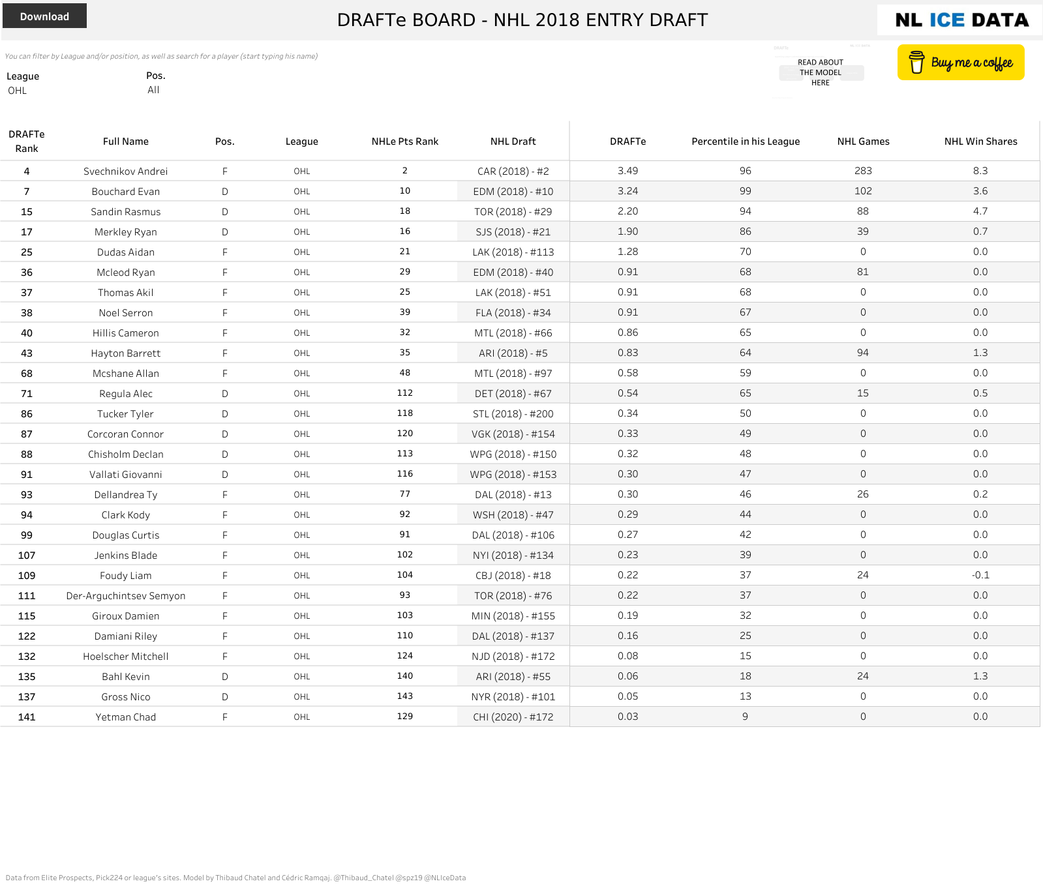Click the NL ICE DATA logo
The width and height of the screenshot is (1043, 890).
pos(961,20)
